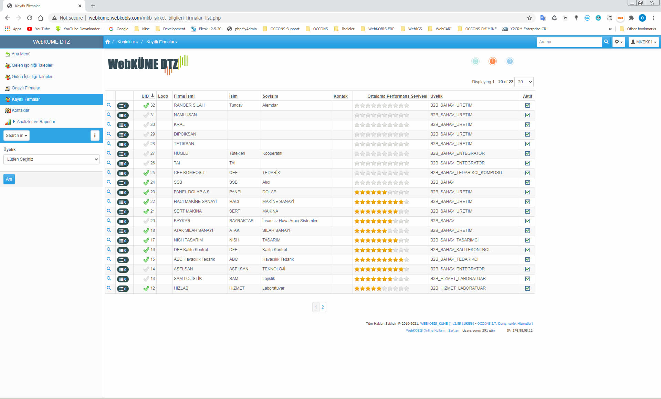Open WebKOBIS Online Kullanım Şartları link

pos(432,331)
